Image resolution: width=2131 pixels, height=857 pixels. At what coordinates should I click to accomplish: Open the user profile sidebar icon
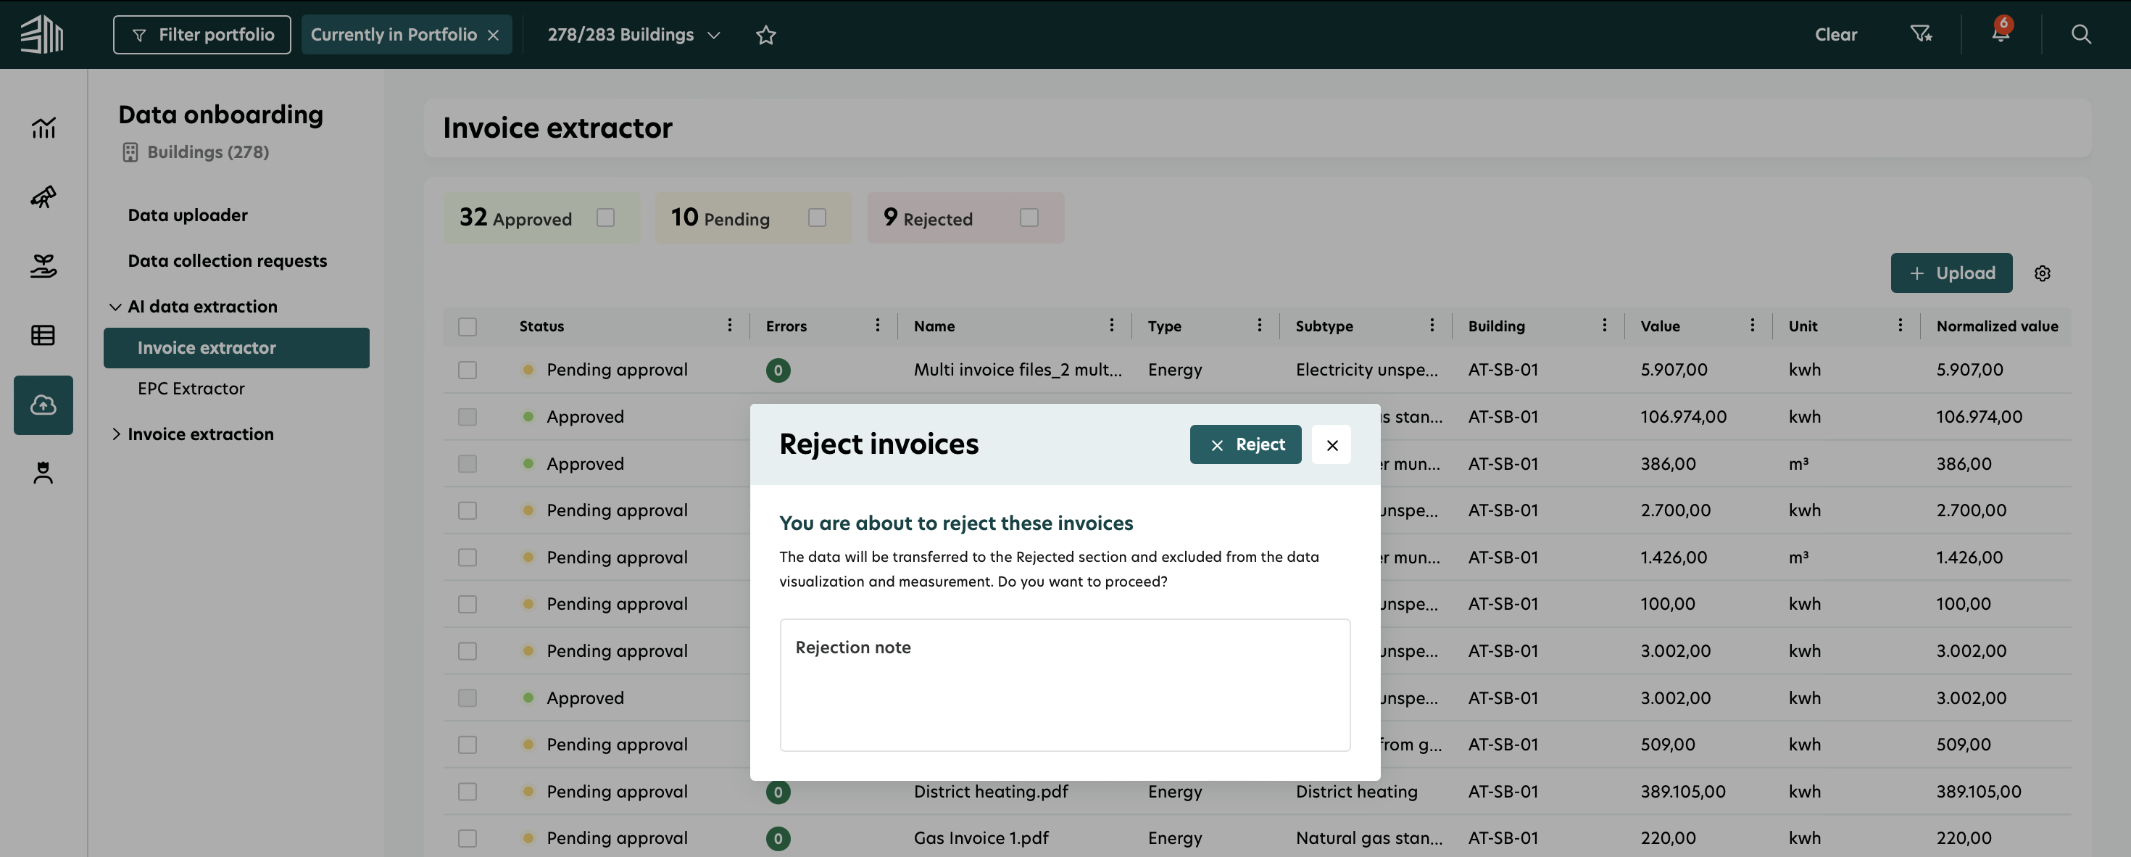(43, 472)
